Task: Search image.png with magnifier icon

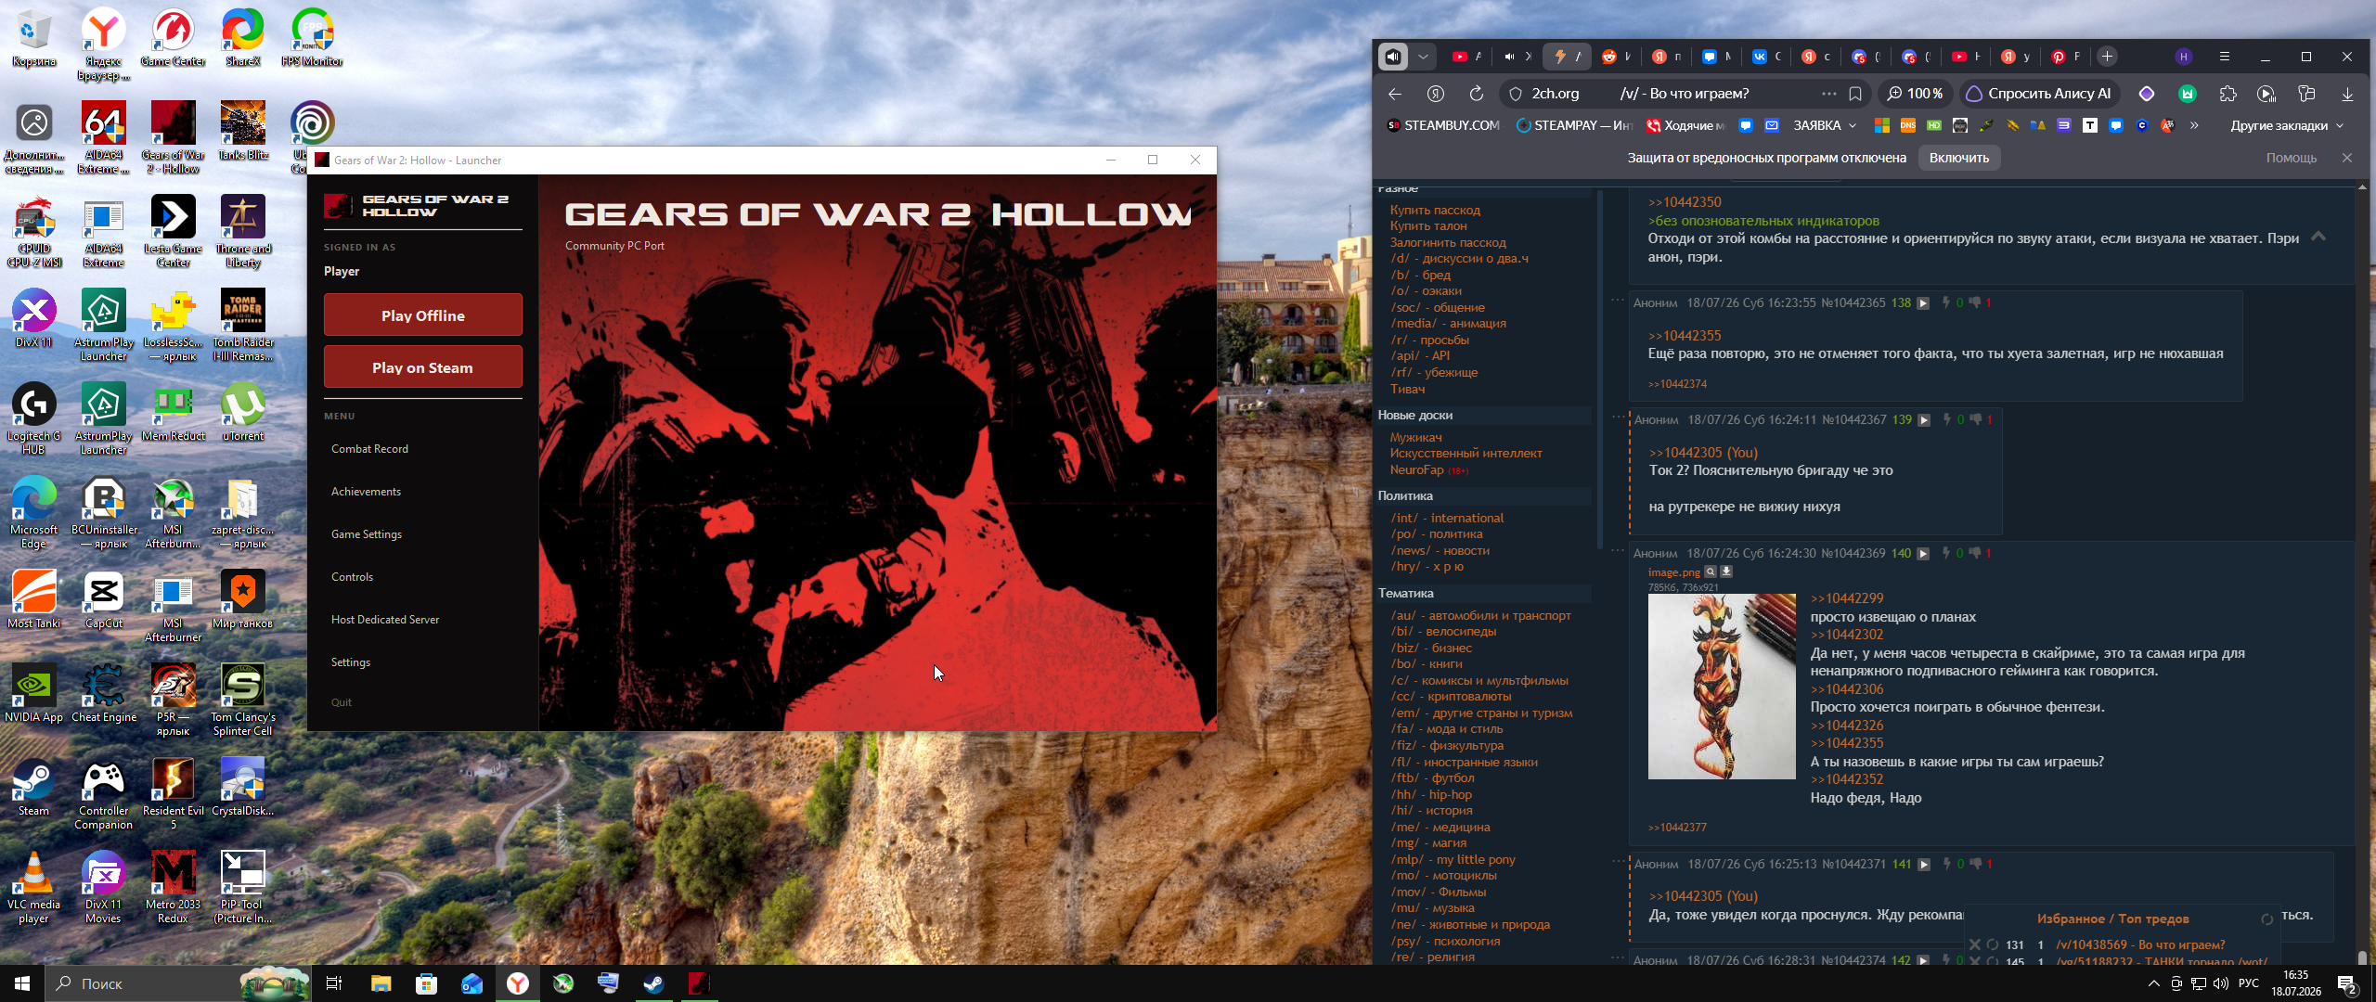Action: (x=1711, y=572)
